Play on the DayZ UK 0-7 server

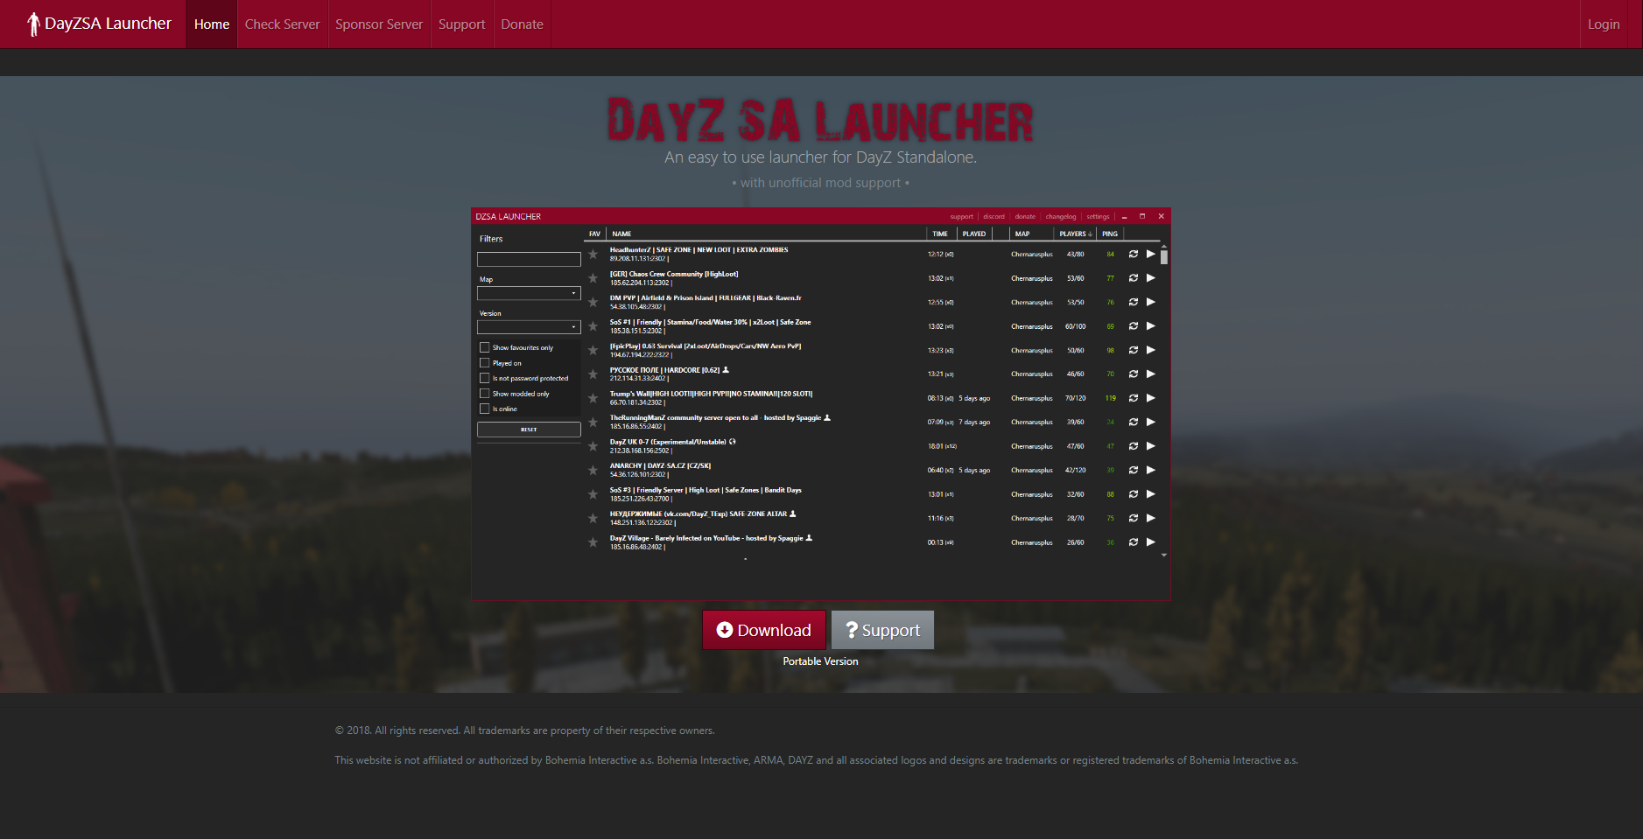pyautogui.click(x=1151, y=446)
